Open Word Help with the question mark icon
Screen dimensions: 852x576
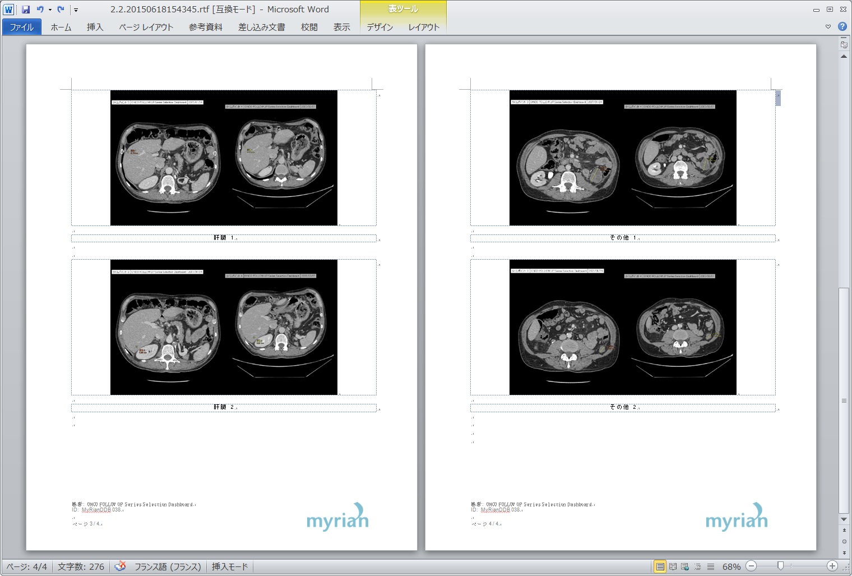coord(842,26)
